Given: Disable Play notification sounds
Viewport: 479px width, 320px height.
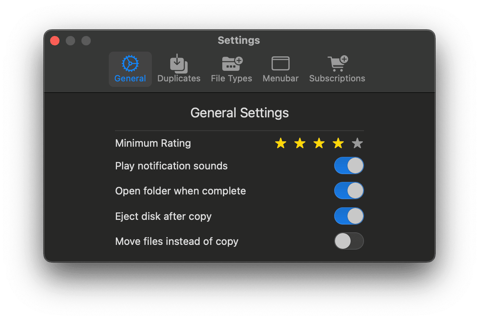Looking at the screenshot, I should [348, 165].
